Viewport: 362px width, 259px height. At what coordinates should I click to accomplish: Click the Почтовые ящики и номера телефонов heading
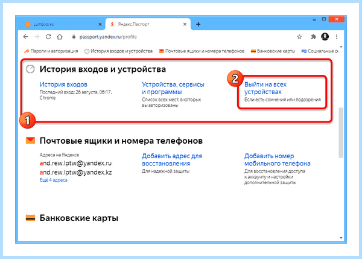(121, 141)
